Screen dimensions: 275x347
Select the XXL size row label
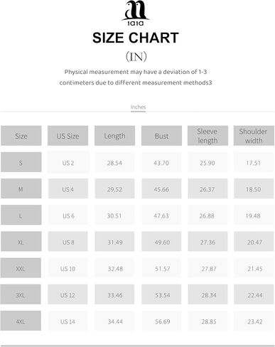coord(21,268)
